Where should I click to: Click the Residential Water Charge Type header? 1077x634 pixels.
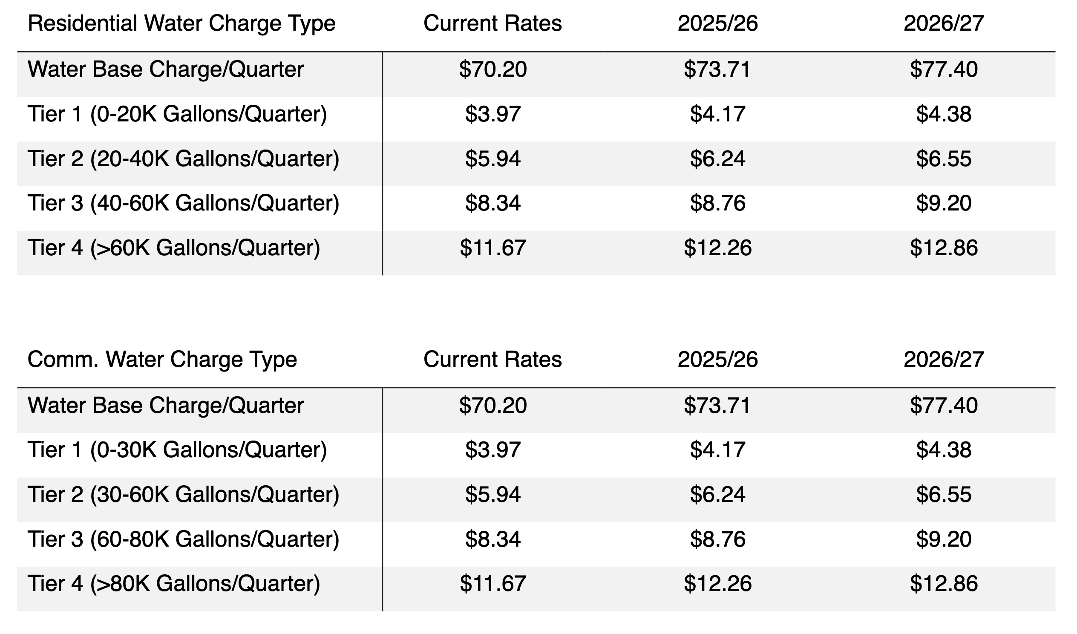pos(181,23)
